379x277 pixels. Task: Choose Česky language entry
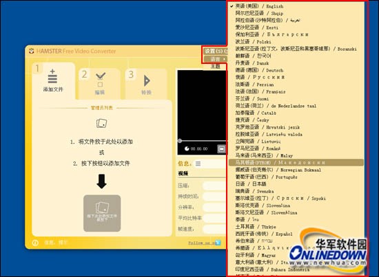tap(296, 120)
